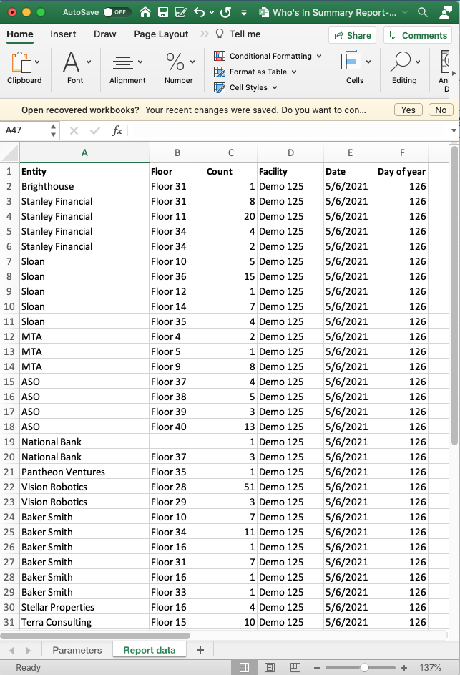
Task: Click the Share button
Action: coord(353,35)
